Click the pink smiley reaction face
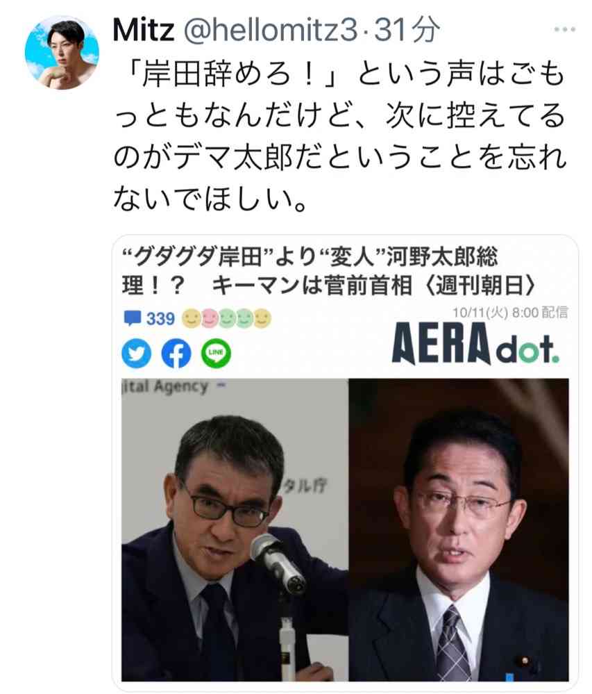592x694 pixels. point(209,318)
